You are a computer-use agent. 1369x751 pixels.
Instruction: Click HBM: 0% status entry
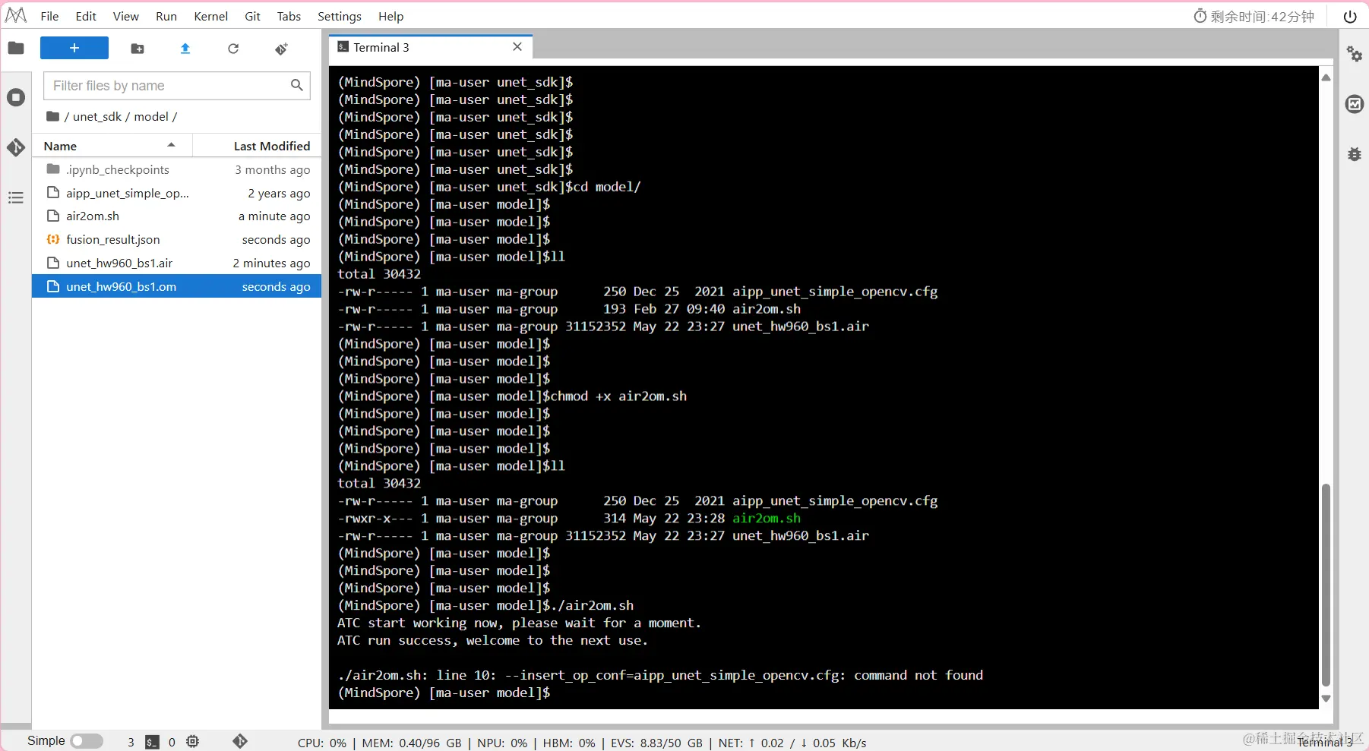[x=569, y=743]
